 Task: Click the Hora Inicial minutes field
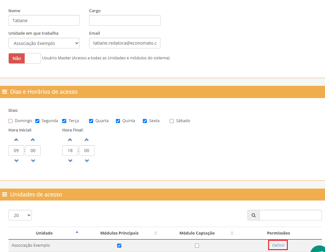(x=33, y=151)
